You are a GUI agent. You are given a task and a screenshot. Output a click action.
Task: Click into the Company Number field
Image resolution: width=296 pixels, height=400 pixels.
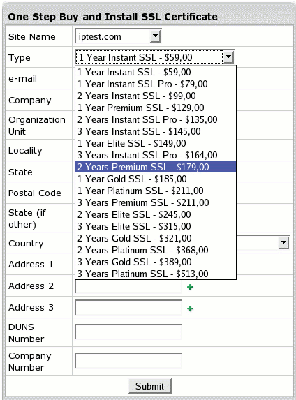coord(128,360)
